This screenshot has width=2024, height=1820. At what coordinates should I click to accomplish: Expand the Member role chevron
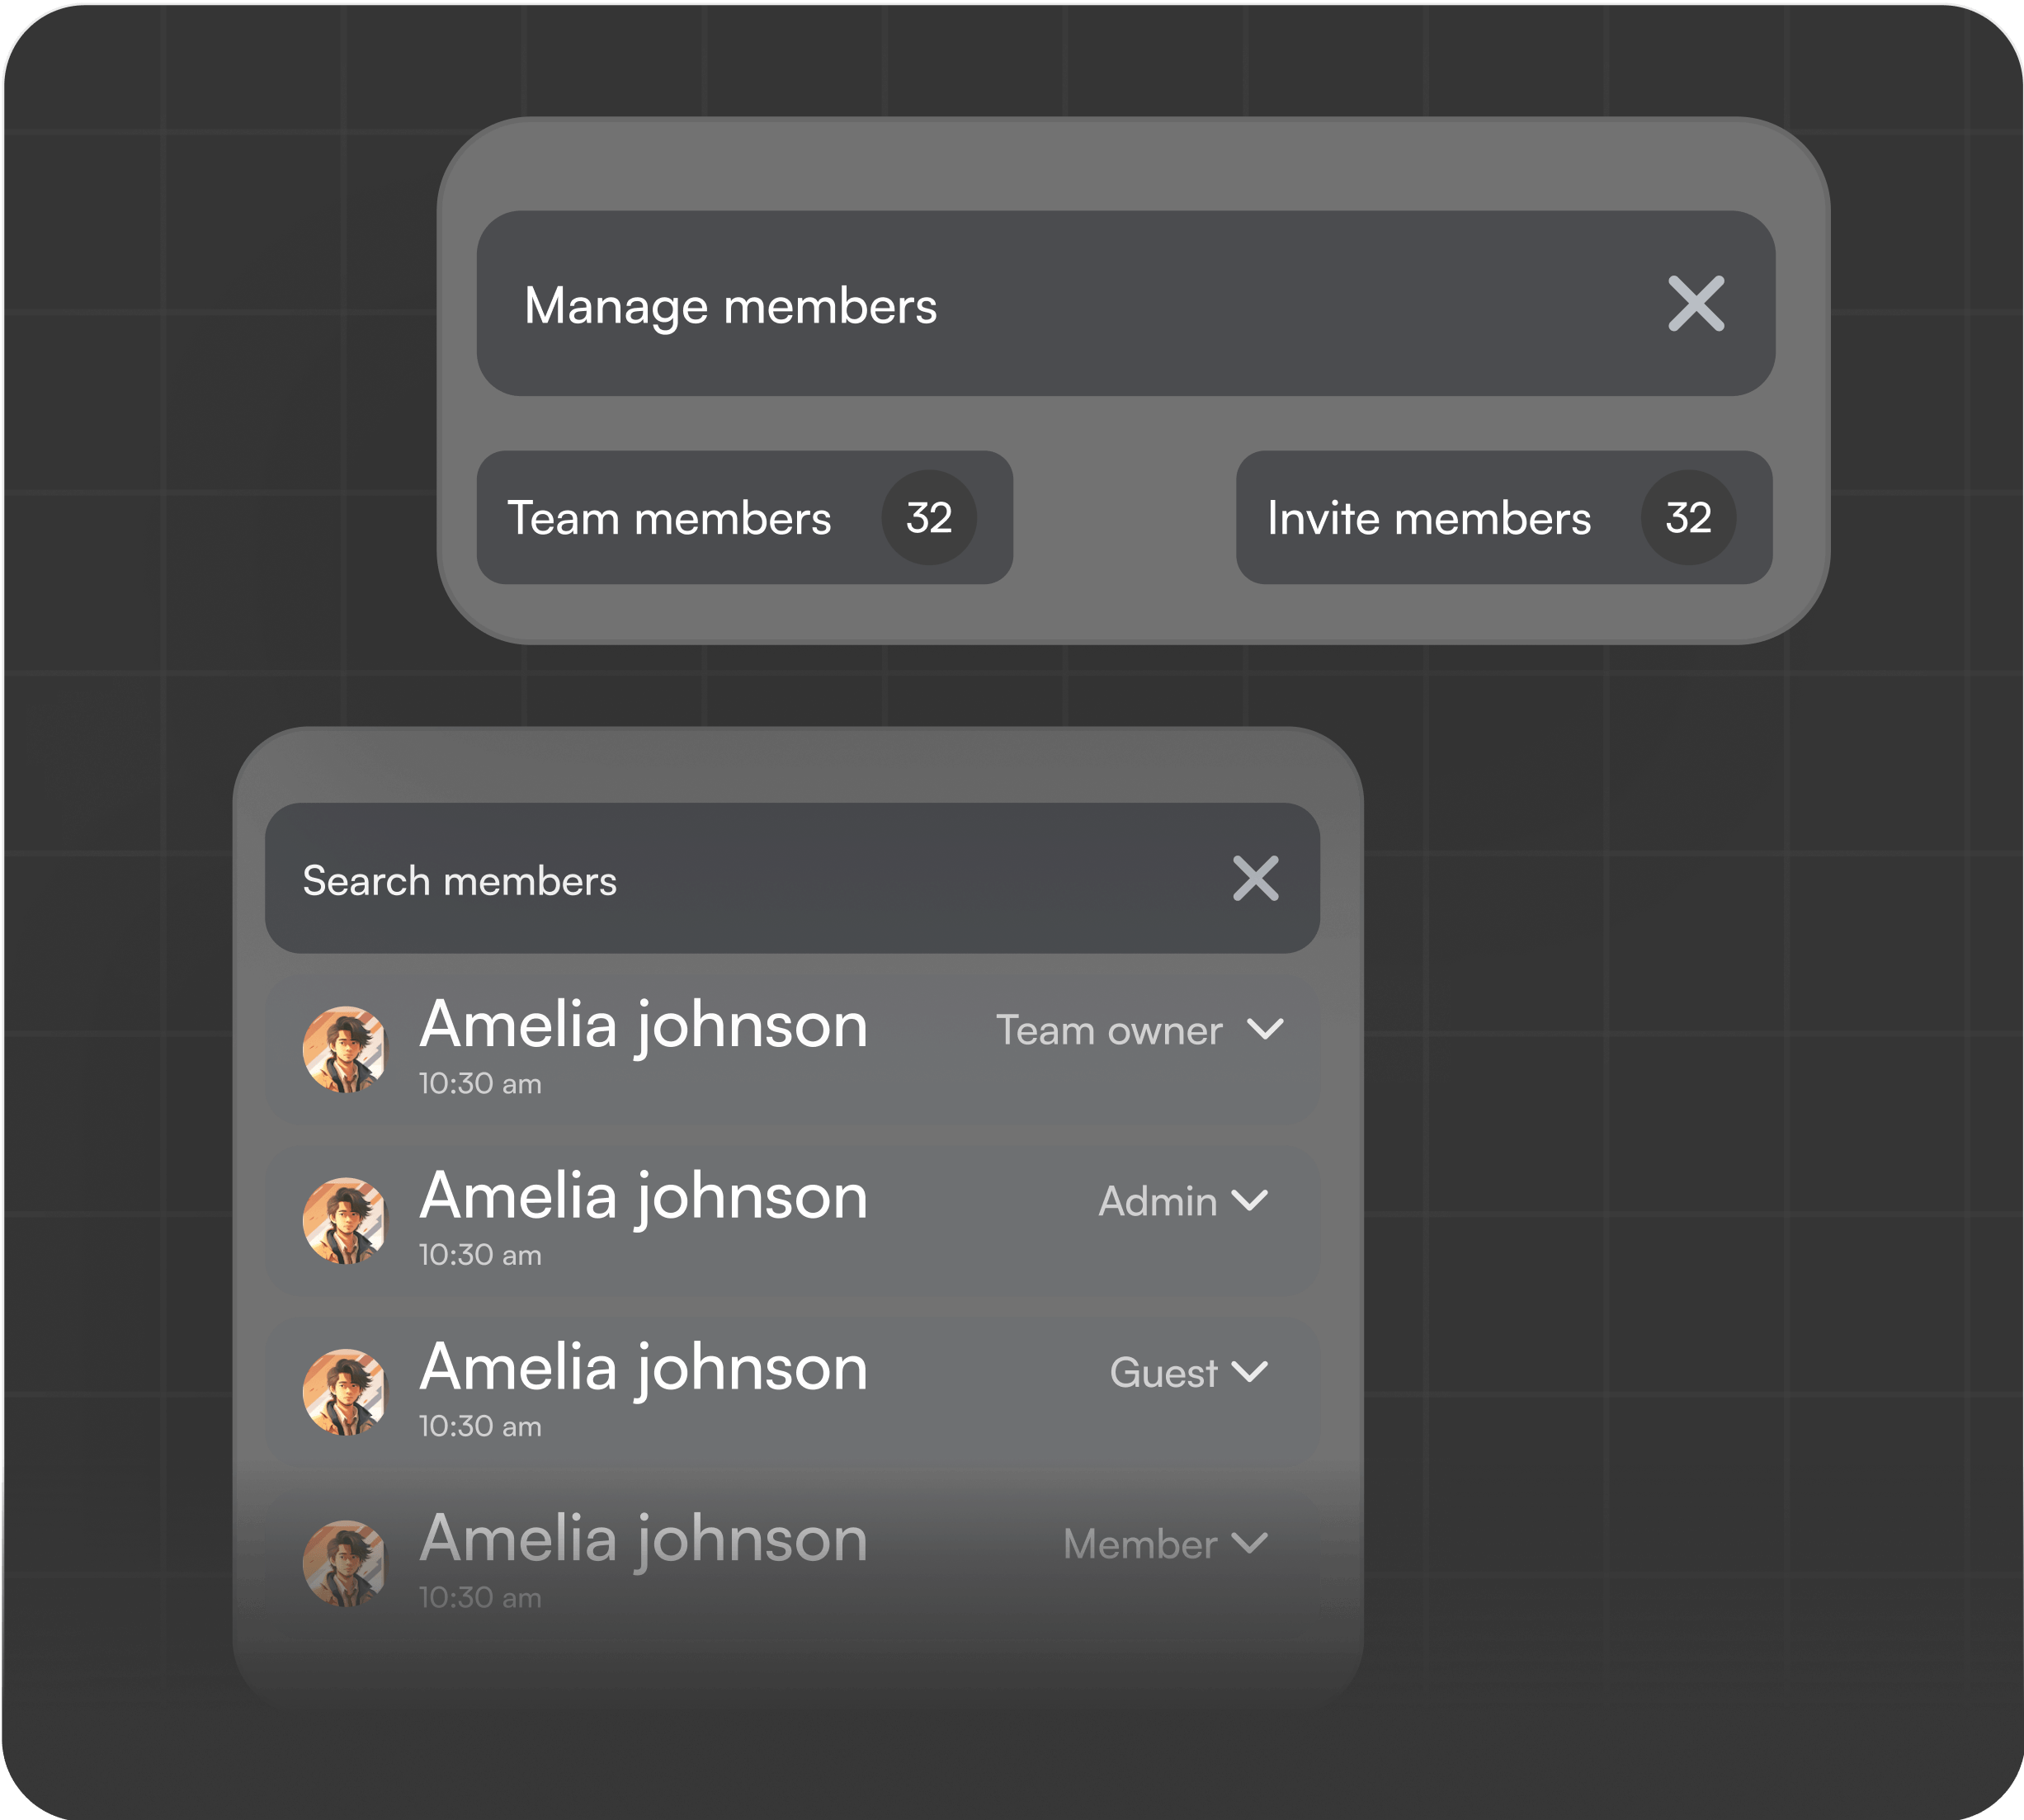[1250, 1543]
